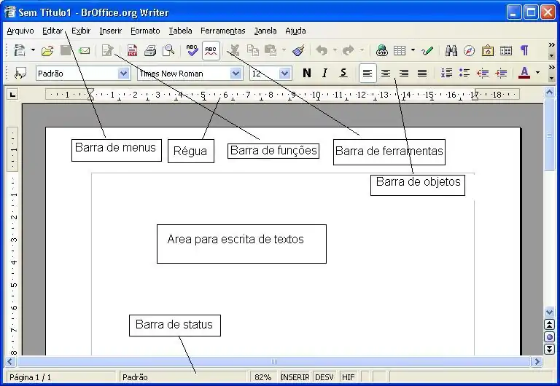Toggle nonprinting characters pilcrow button

tap(524, 50)
